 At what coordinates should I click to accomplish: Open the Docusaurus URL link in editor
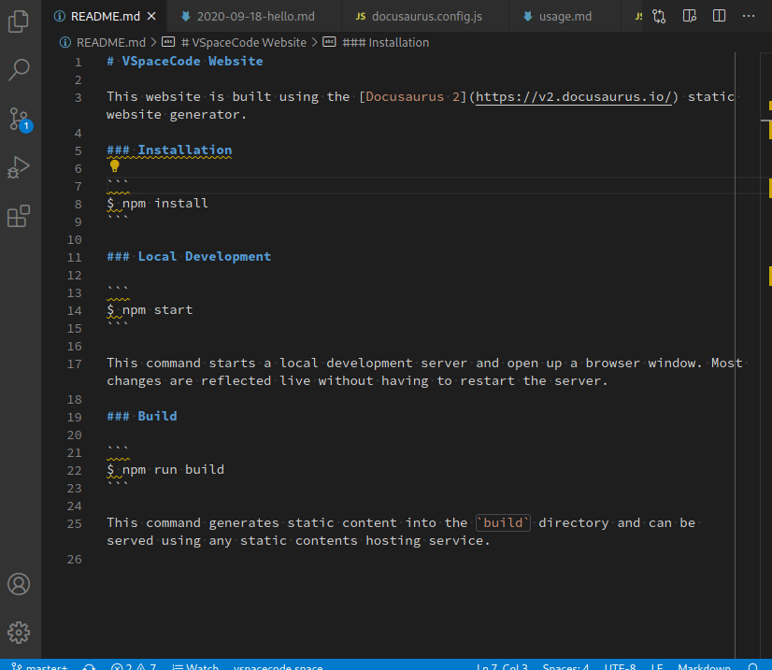click(x=574, y=97)
